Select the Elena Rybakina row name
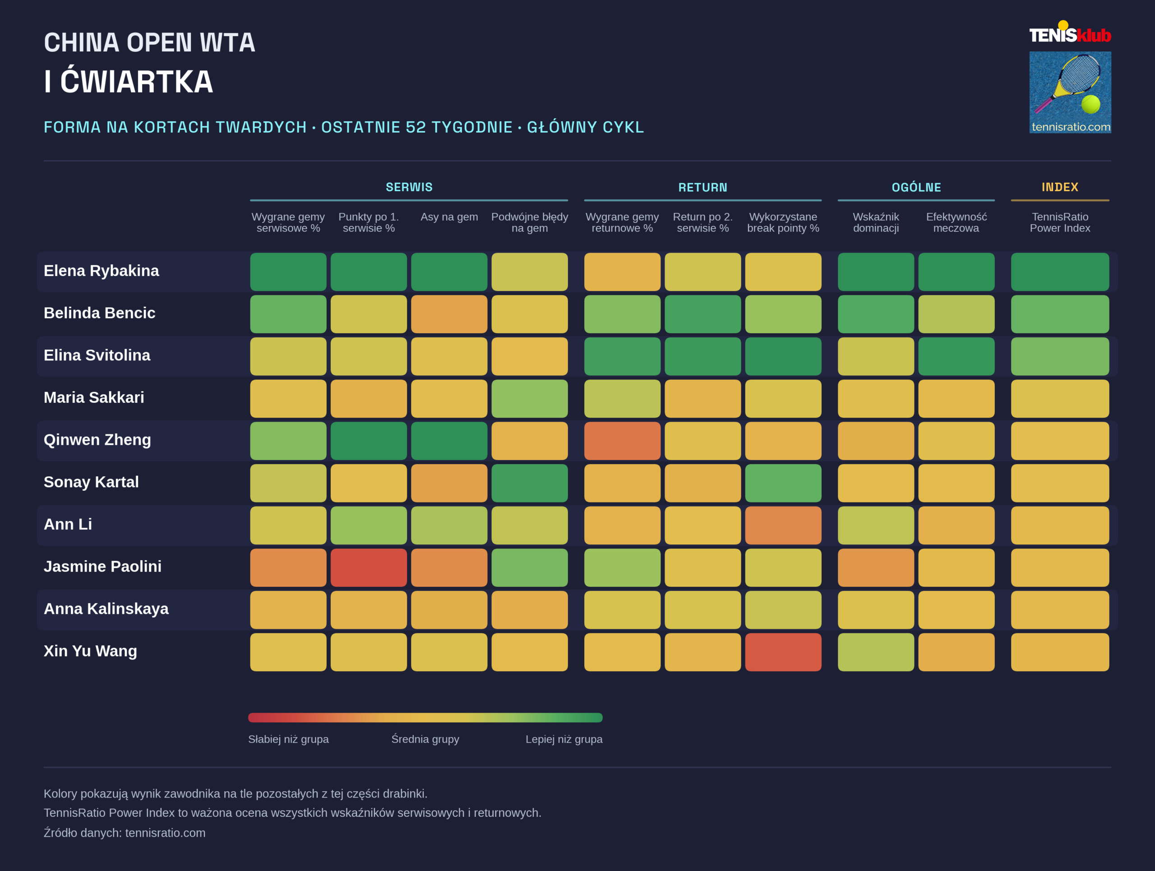 click(102, 270)
